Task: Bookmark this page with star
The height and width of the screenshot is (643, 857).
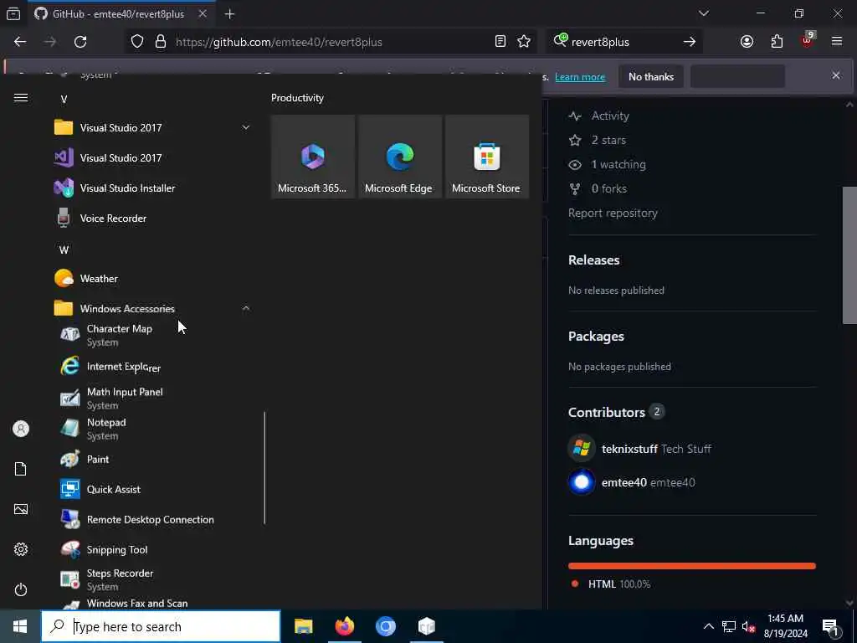Action: 524,42
